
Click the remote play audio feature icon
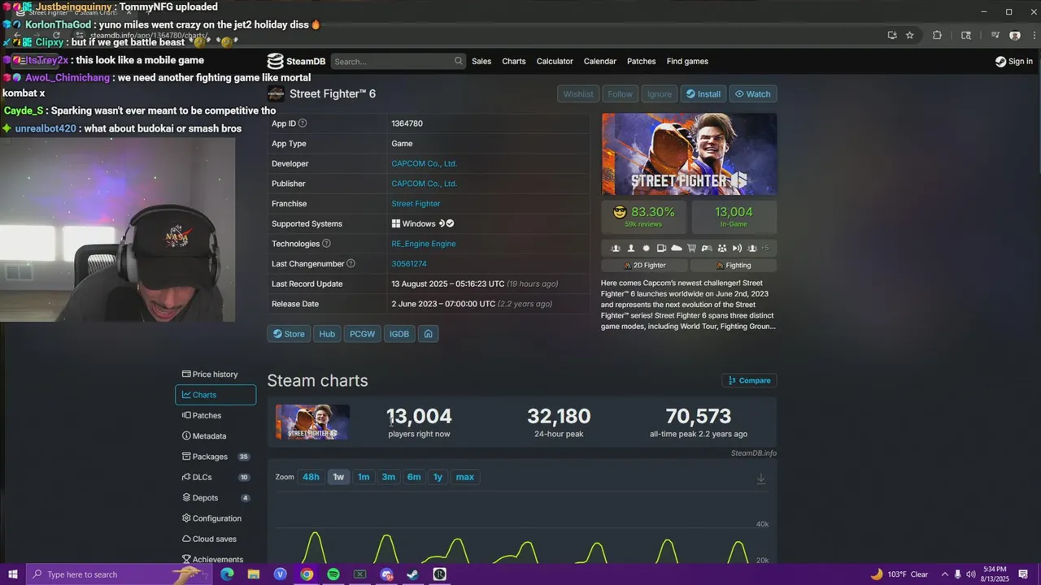tap(737, 248)
